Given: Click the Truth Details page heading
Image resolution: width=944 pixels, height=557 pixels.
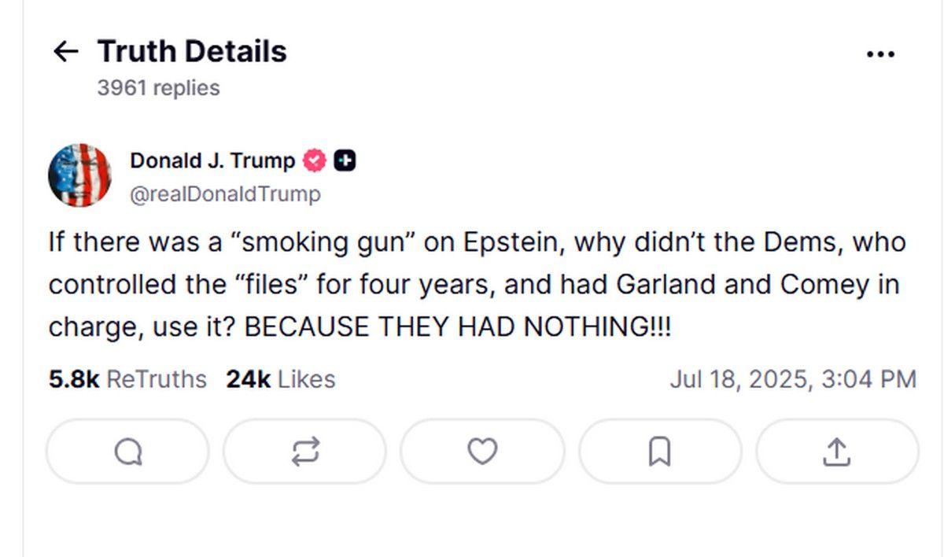Looking at the screenshot, I should [x=192, y=52].
